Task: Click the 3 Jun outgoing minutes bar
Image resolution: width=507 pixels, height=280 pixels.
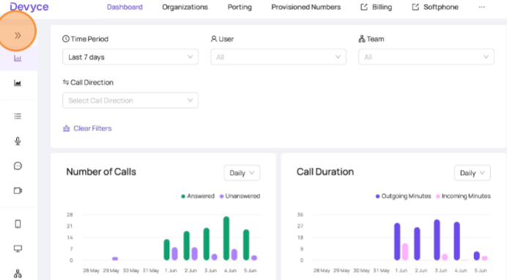Action: click(x=437, y=240)
